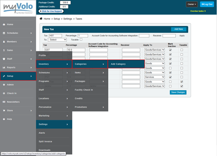The image size is (217, 156).
Task: Click the Help question mark icon
Action: tap(4, 119)
